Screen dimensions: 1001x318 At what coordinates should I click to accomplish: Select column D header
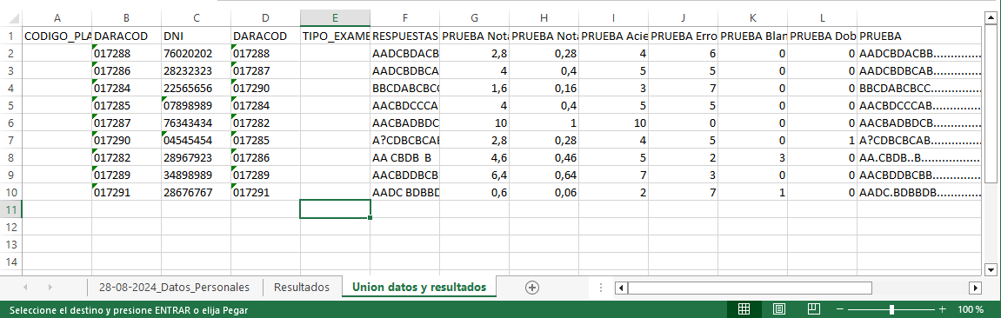point(265,18)
